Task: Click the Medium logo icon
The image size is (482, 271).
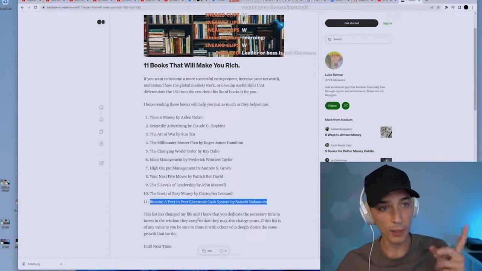Action: click(101, 22)
